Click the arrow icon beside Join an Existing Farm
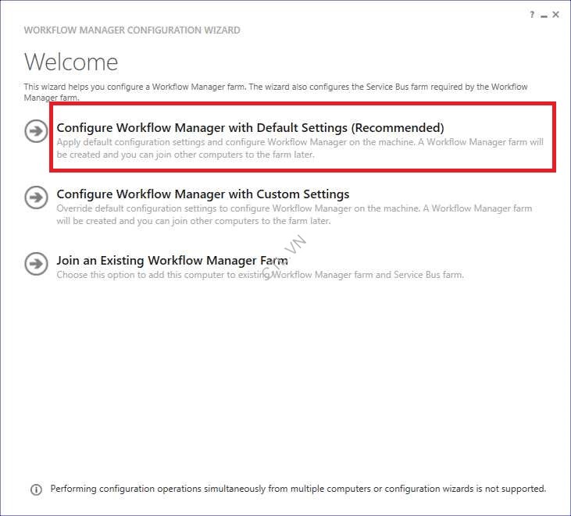Image resolution: width=571 pixels, height=516 pixels. 36,263
